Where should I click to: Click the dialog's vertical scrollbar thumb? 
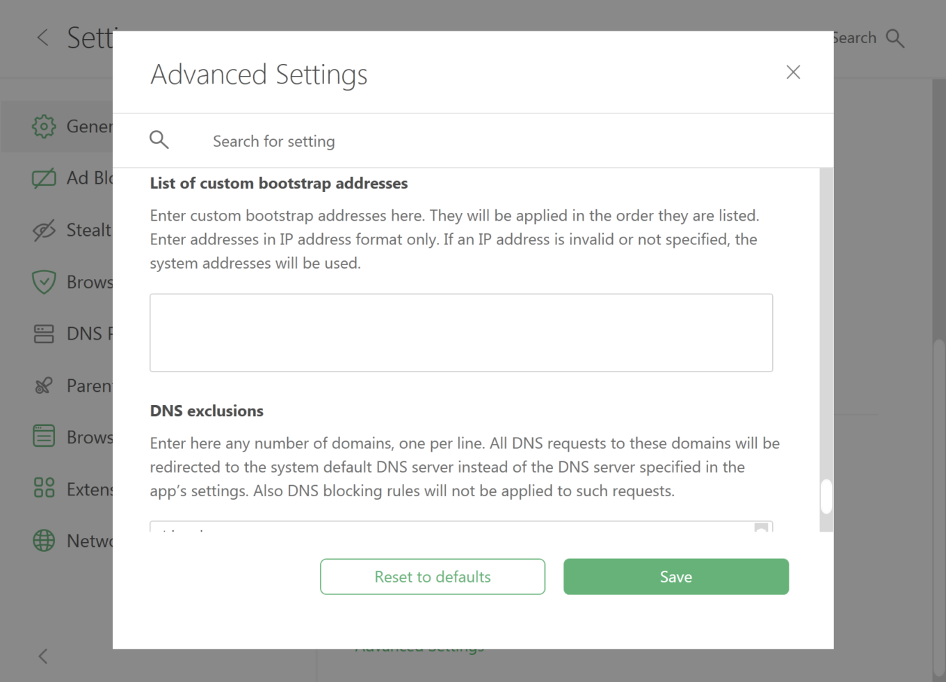[826, 496]
